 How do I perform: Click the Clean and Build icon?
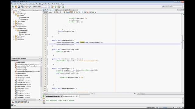pos(52,7)
